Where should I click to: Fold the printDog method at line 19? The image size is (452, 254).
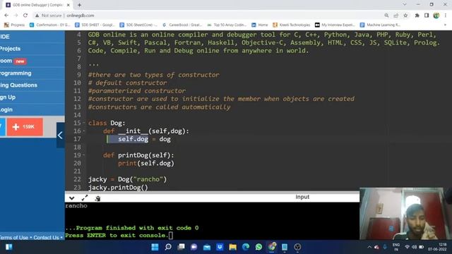click(84, 155)
